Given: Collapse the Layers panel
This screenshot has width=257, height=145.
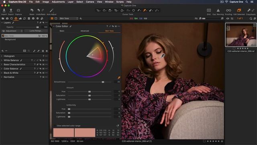Looking at the screenshot, I should pyautogui.click(x=2, y=23).
